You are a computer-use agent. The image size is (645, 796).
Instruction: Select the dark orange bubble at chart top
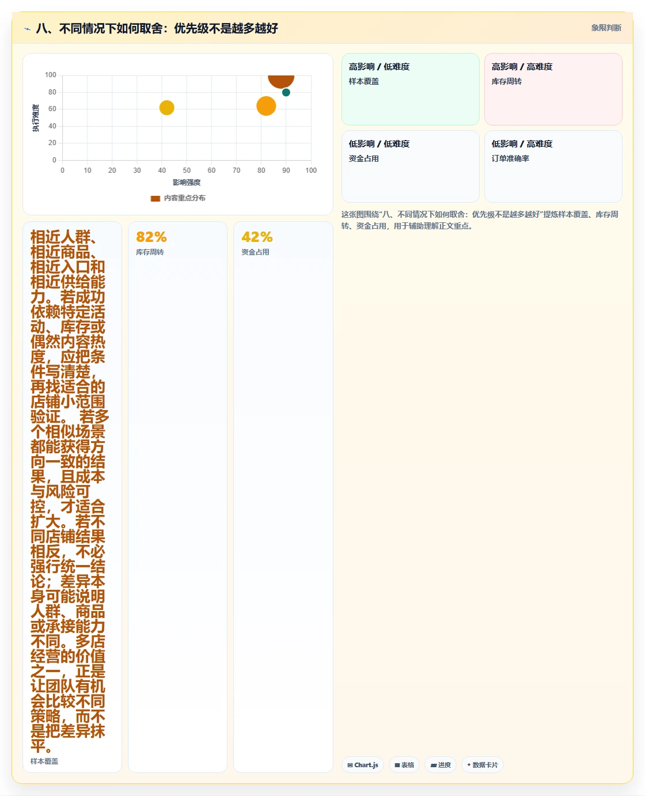(x=281, y=81)
